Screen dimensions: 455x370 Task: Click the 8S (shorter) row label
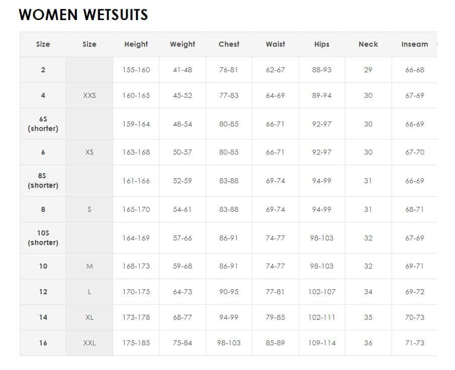click(43, 181)
